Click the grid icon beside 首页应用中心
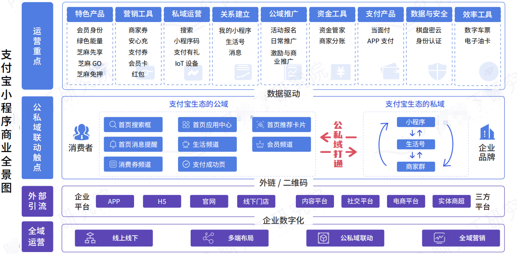517x254 pixels. click(186, 125)
